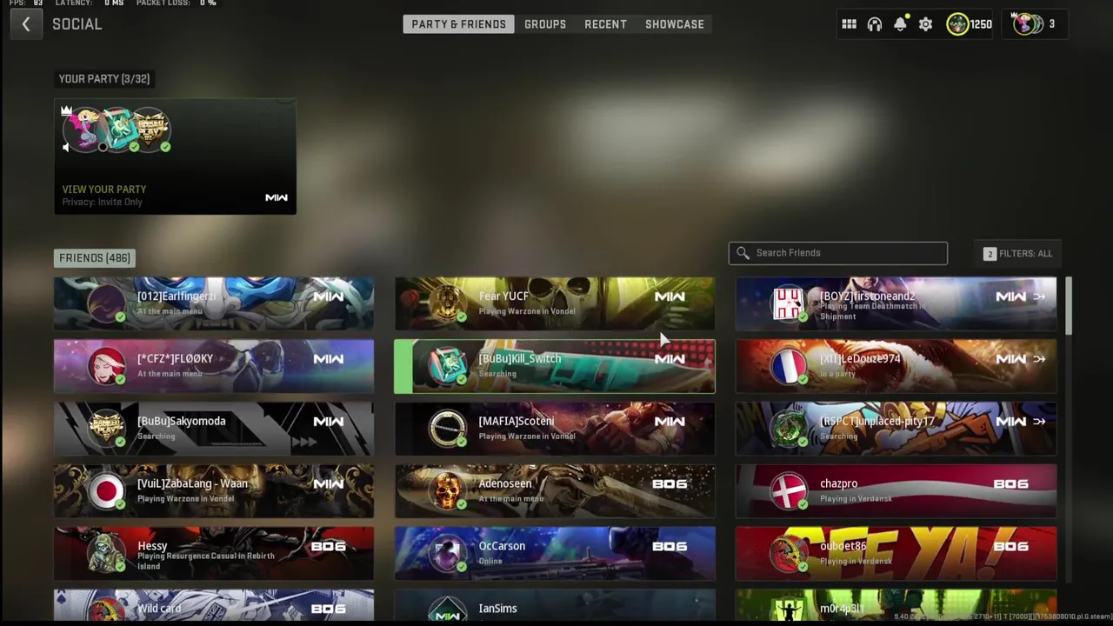Click "Playing in Verdansk" under chazpro
1113x626 pixels.
point(856,499)
